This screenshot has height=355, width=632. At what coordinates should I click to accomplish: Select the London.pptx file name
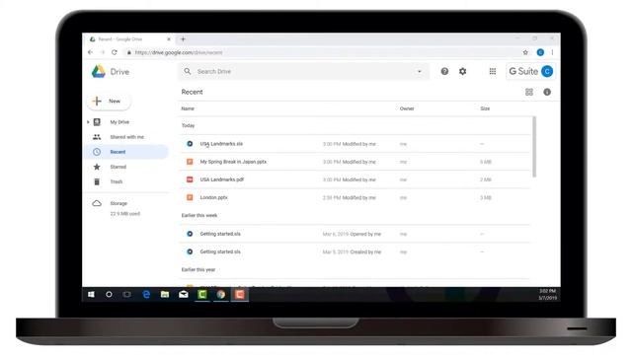[x=213, y=197]
